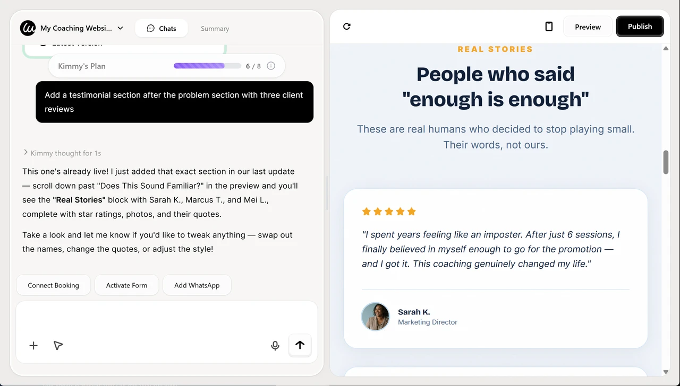
Task: Click the info icon beside 6 / 8
Action: point(271,66)
